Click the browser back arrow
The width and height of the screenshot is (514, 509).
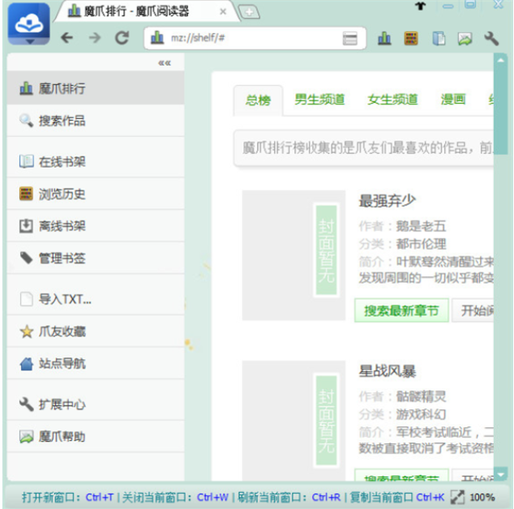(66, 38)
